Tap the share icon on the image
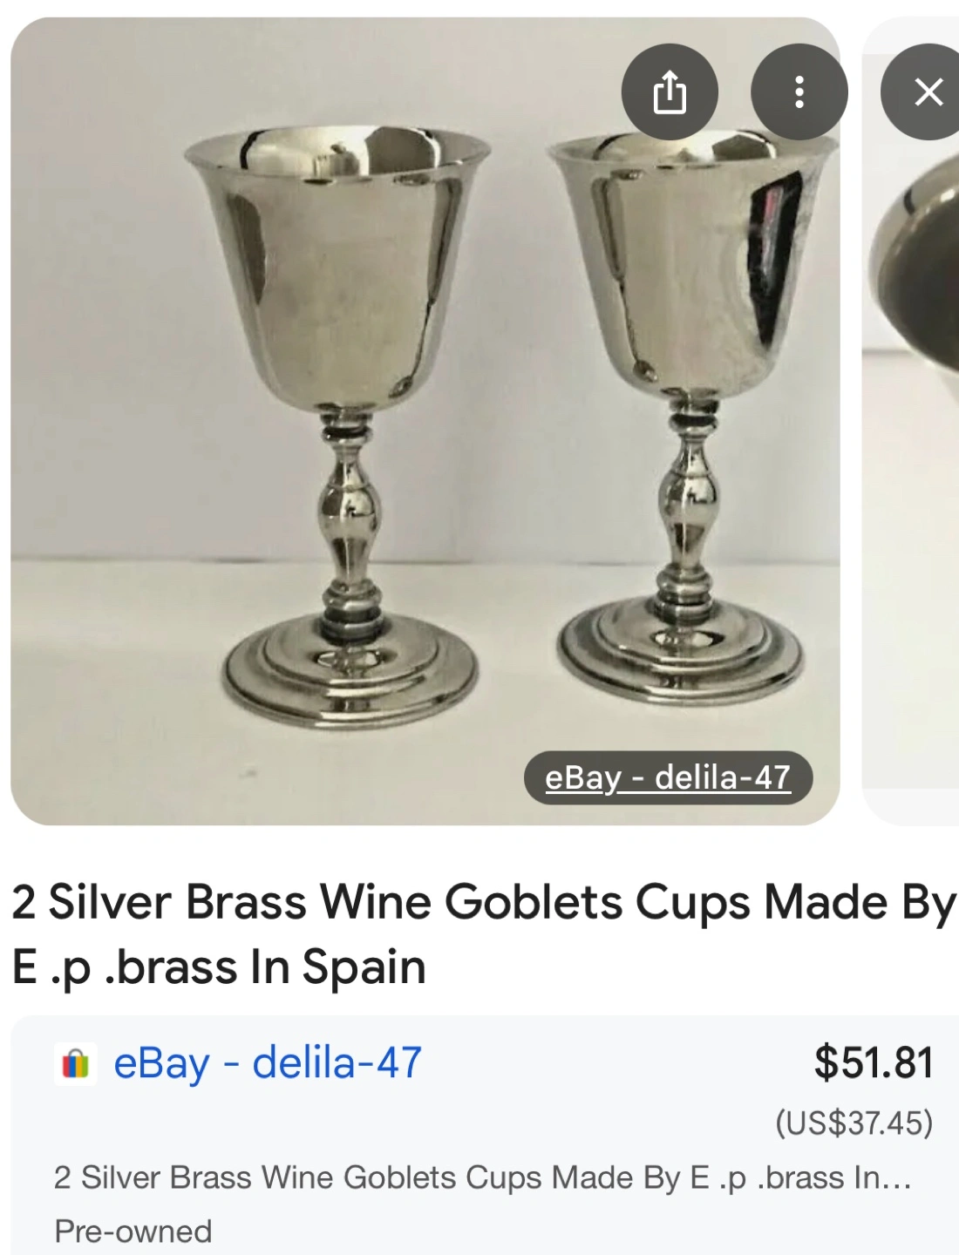The width and height of the screenshot is (959, 1255). [670, 92]
